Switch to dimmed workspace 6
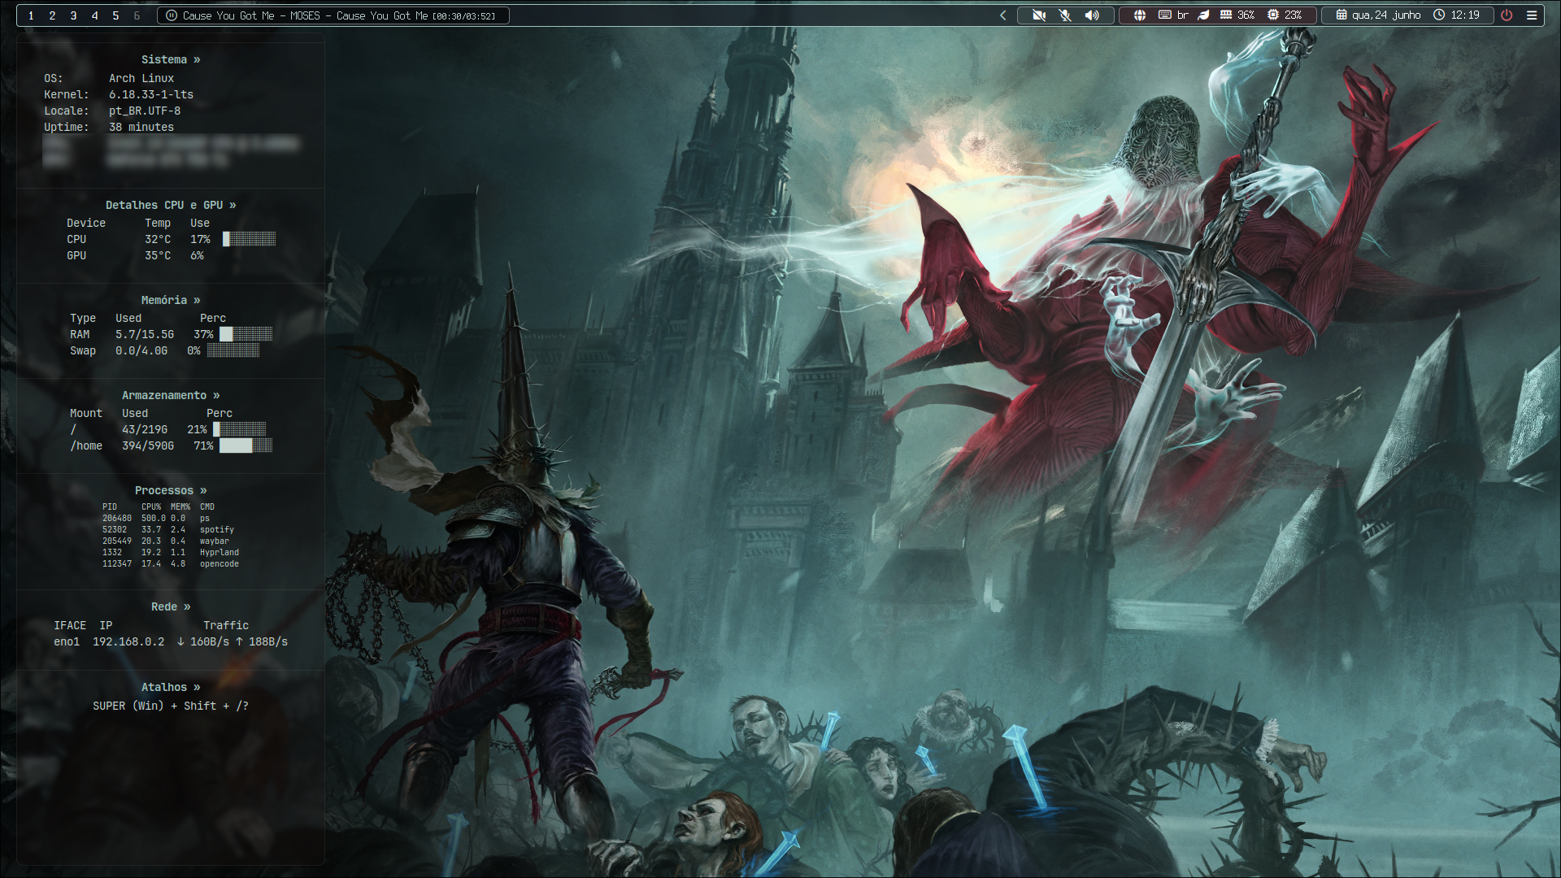Viewport: 1561px width, 878px height. pos(137,15)
